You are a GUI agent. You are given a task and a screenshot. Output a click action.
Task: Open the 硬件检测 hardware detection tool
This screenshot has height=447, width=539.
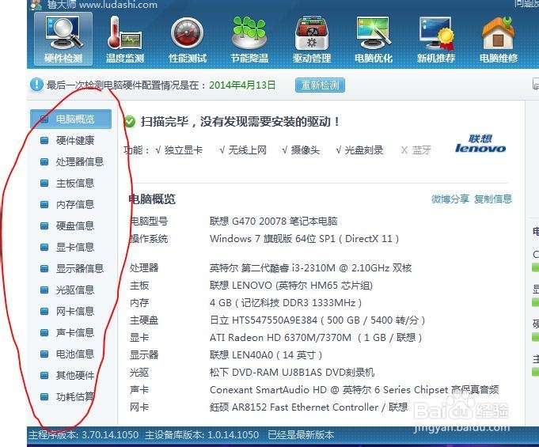click(63, 39)
